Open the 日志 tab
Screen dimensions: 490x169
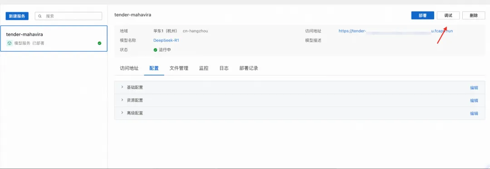point(224,68)
